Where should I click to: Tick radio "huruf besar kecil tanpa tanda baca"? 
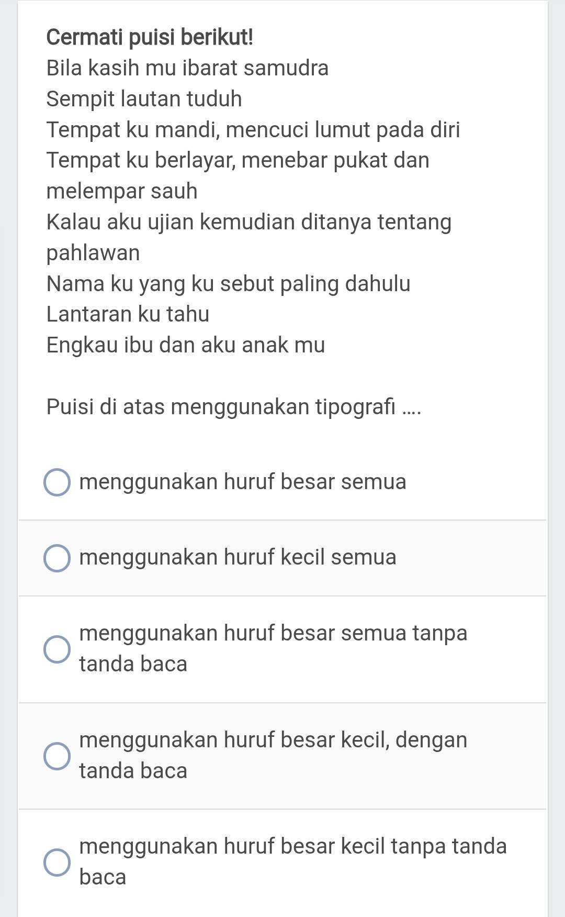56,863
